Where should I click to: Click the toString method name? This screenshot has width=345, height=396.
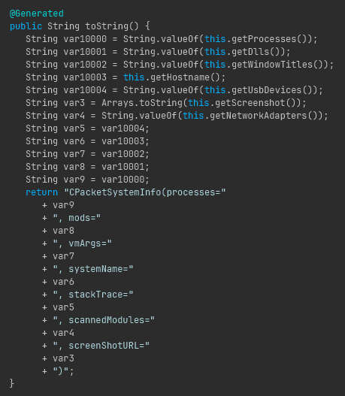tap(107, 26)
